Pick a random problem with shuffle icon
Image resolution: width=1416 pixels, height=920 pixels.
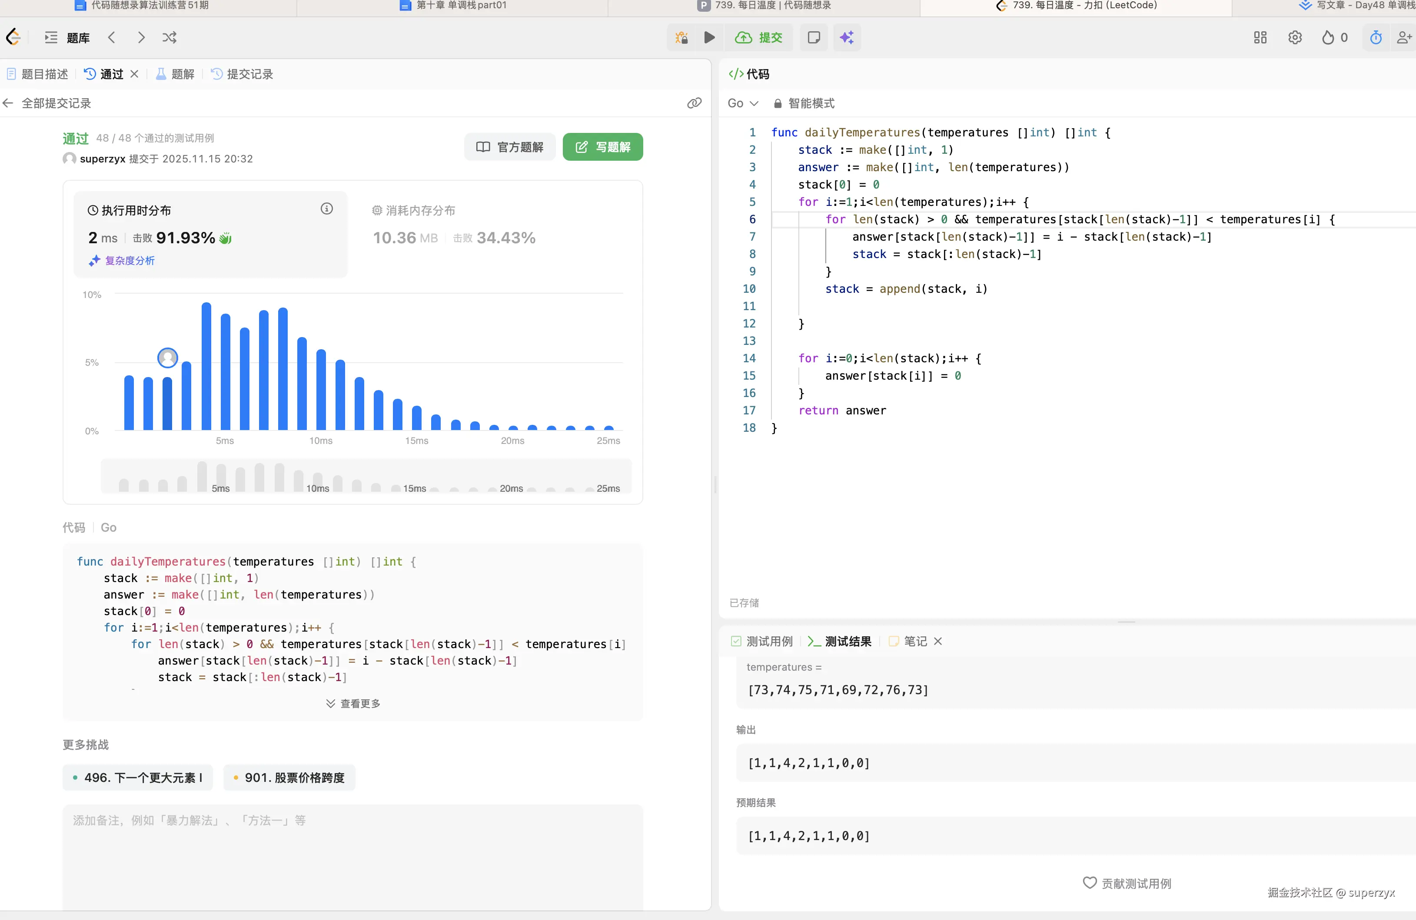(169, 37)
